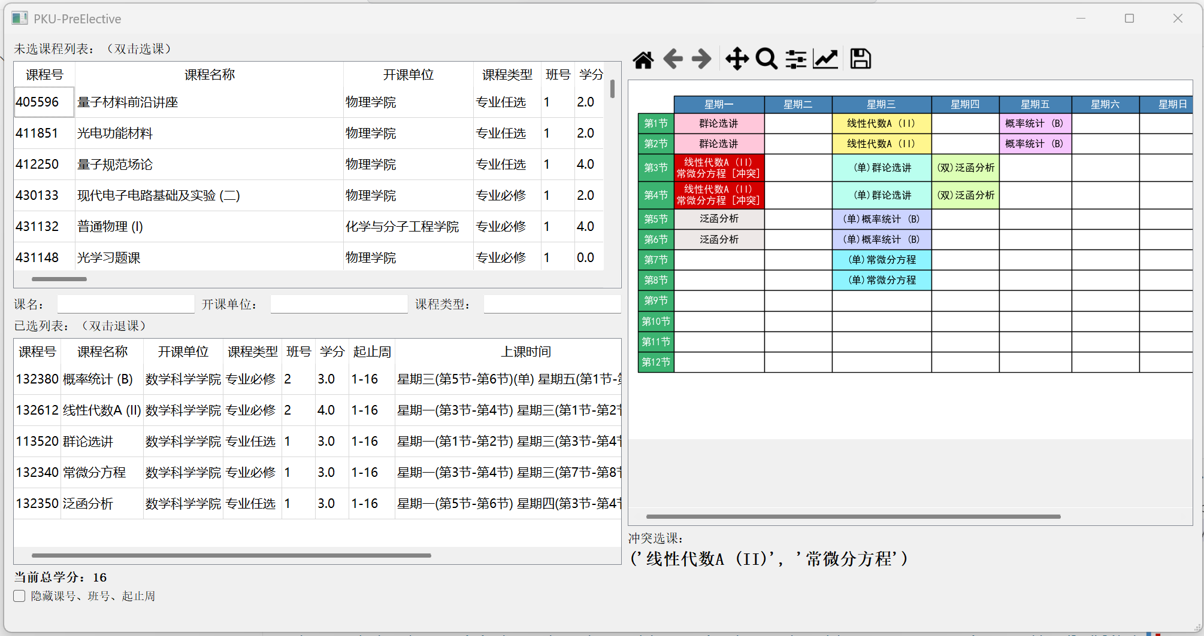Screen dimensions: 1204x636
Task: Click the maximize window button
Action: (1129, 19)
